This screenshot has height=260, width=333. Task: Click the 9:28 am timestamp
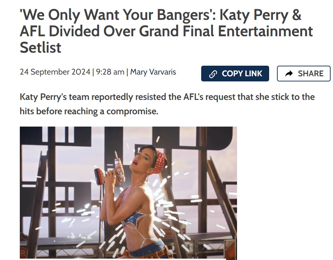click(x=110, y=72)
